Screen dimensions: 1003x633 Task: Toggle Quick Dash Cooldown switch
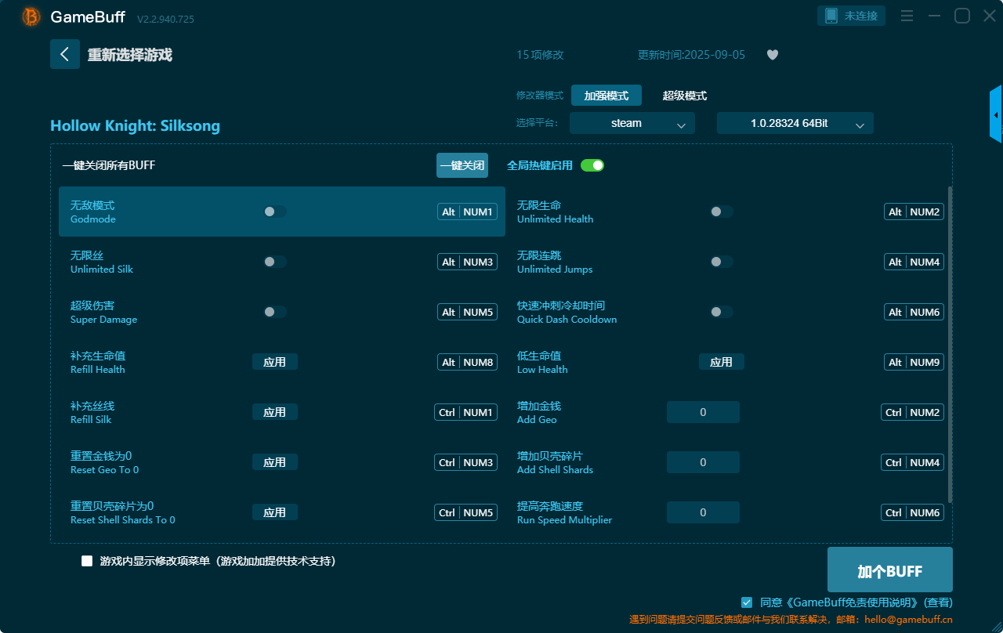coord(721,312)
